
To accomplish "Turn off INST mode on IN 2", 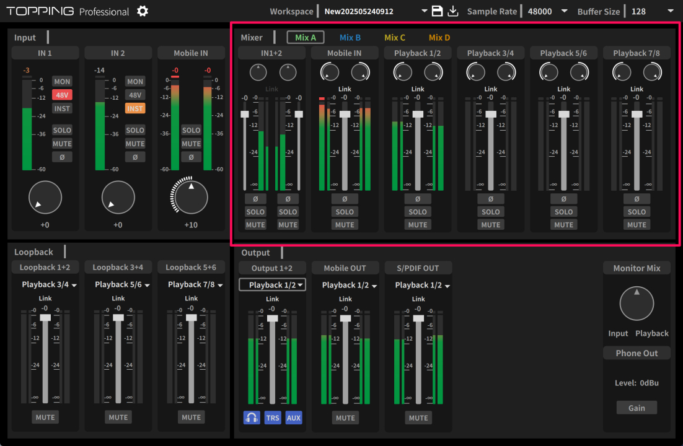I will click(135, 108).
